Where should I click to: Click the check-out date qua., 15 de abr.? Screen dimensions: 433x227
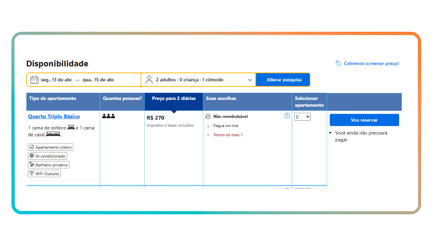pos(99,80)
